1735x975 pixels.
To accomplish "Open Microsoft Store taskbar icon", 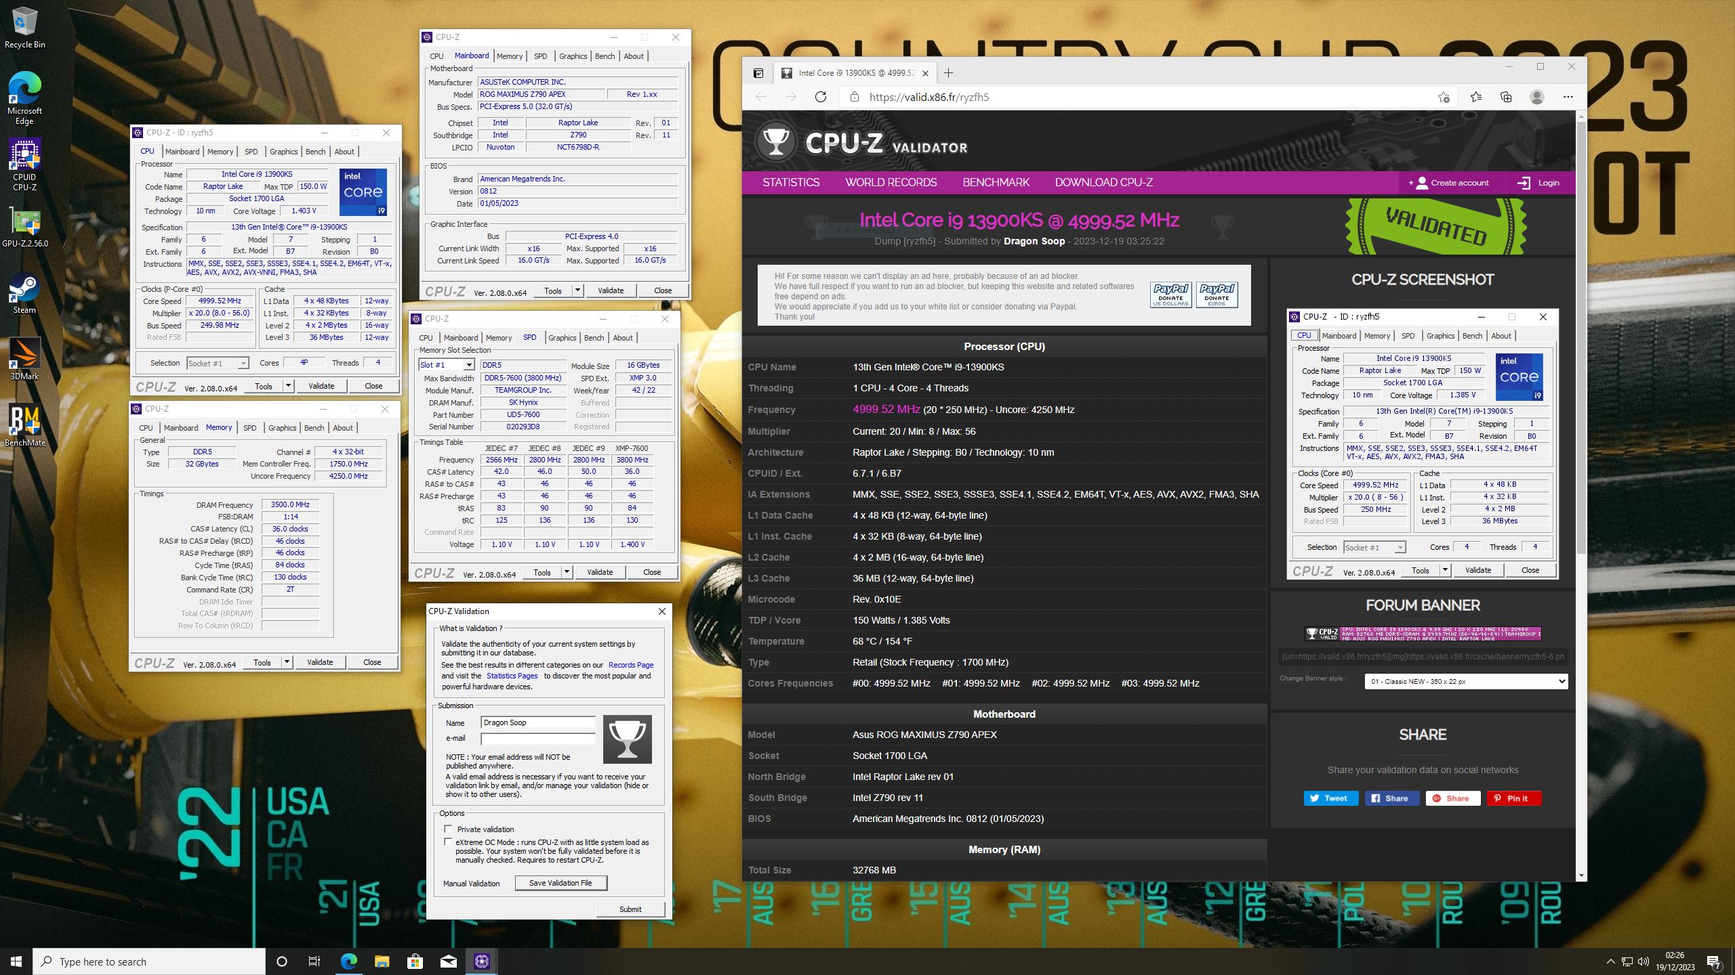I will point(415,961).
